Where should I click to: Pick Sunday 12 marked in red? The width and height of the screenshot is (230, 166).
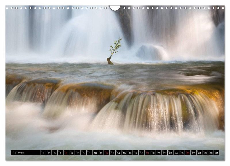tap(107, 153)
